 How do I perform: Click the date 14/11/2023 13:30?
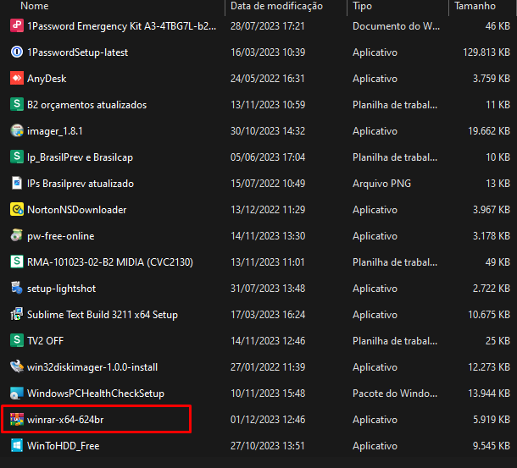coord(268,236)
